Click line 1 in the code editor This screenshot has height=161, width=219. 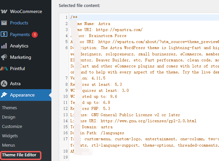[134, 17]
